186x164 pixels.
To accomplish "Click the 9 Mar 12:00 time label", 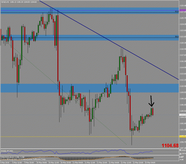I will (x=17, y=163).
